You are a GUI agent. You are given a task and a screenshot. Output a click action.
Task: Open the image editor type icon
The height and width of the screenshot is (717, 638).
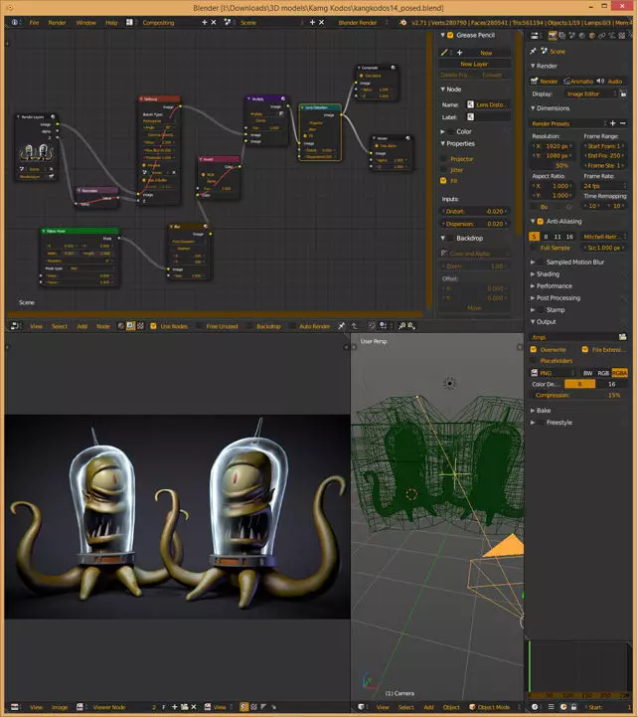click(15, 707)
